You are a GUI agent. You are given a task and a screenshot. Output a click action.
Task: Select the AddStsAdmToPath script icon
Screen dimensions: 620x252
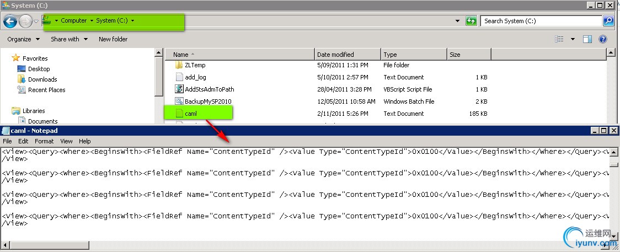tap(179, 89)
